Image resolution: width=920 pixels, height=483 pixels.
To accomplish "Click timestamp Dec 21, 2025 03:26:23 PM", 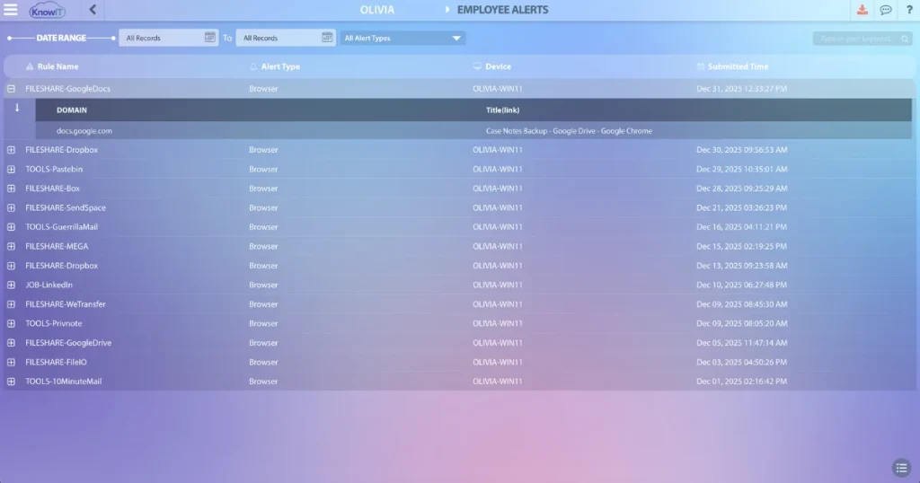I will [x=741, y=207].
